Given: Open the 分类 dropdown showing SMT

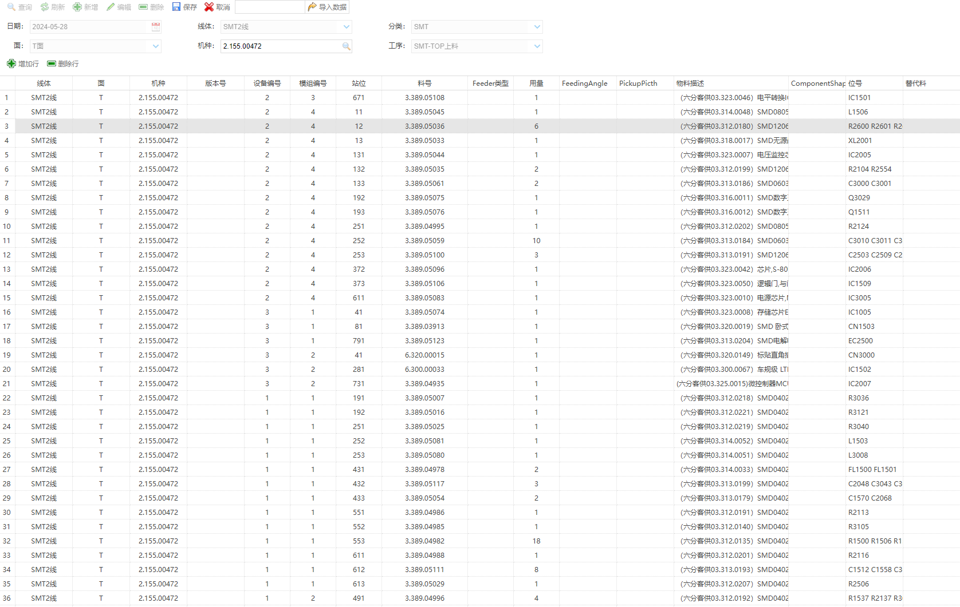Looking at the screenshot, I should (x=537, y=27).
